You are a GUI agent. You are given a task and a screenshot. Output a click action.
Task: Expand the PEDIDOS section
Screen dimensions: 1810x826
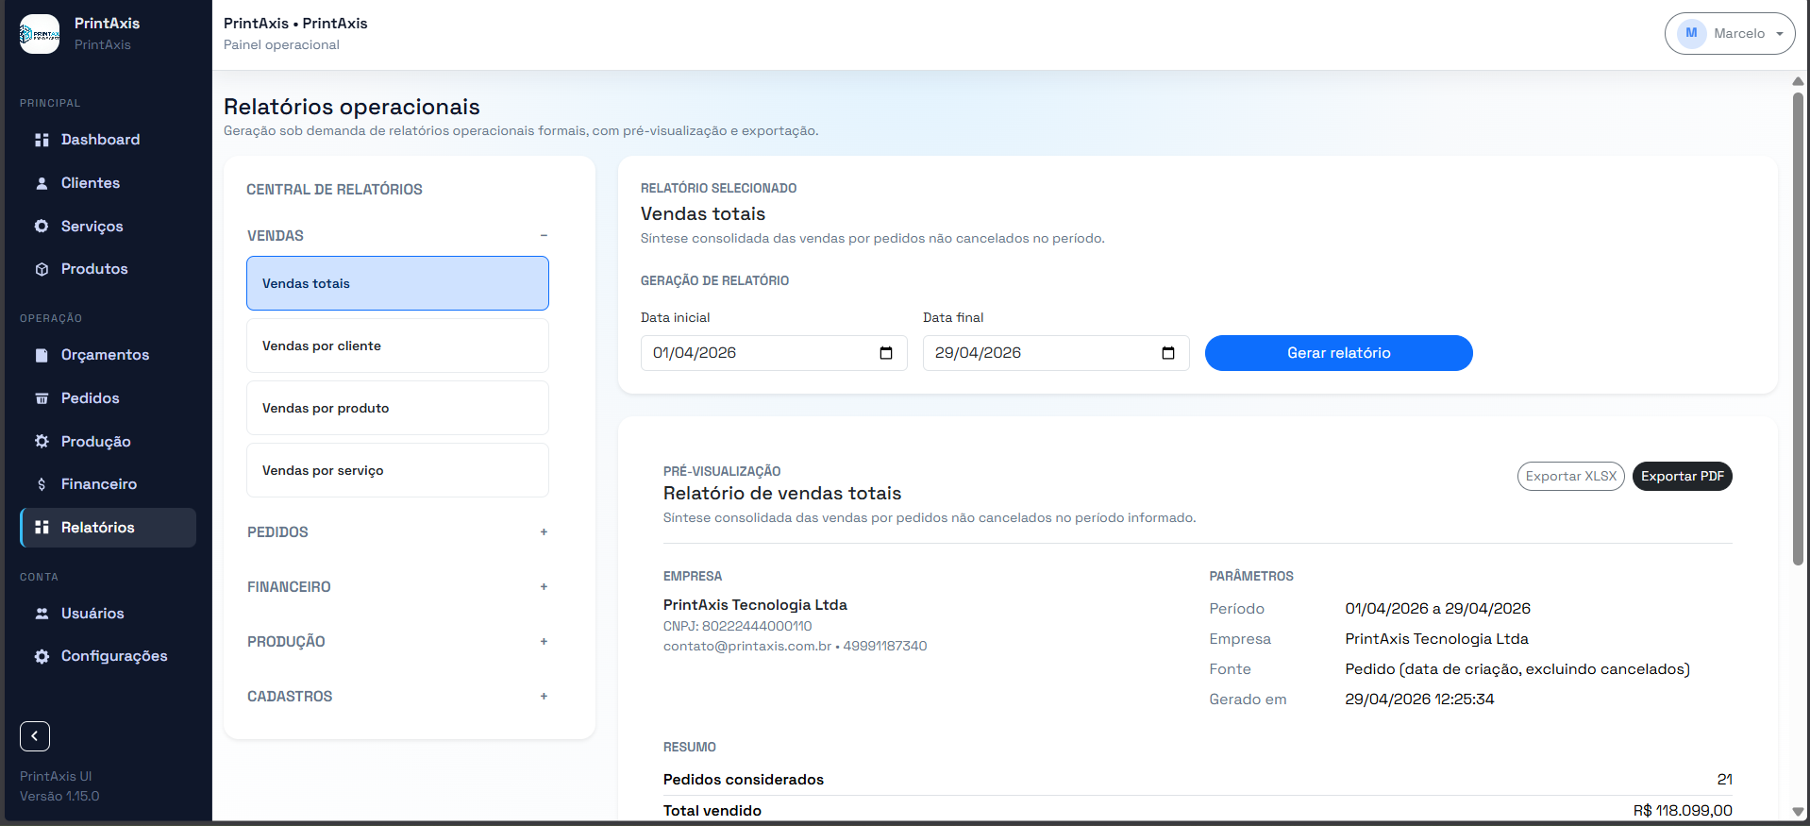pyautogui.click(x=544, y=532)
